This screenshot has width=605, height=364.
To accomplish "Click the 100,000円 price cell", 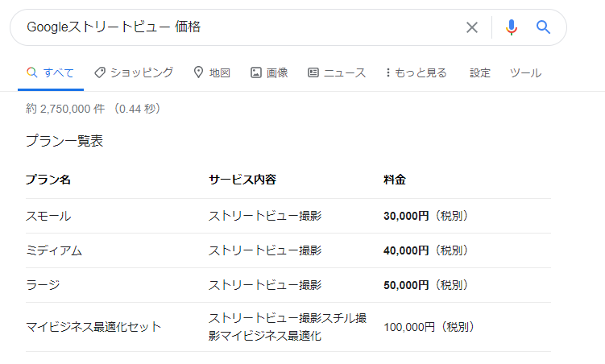I will pos(429,327).
